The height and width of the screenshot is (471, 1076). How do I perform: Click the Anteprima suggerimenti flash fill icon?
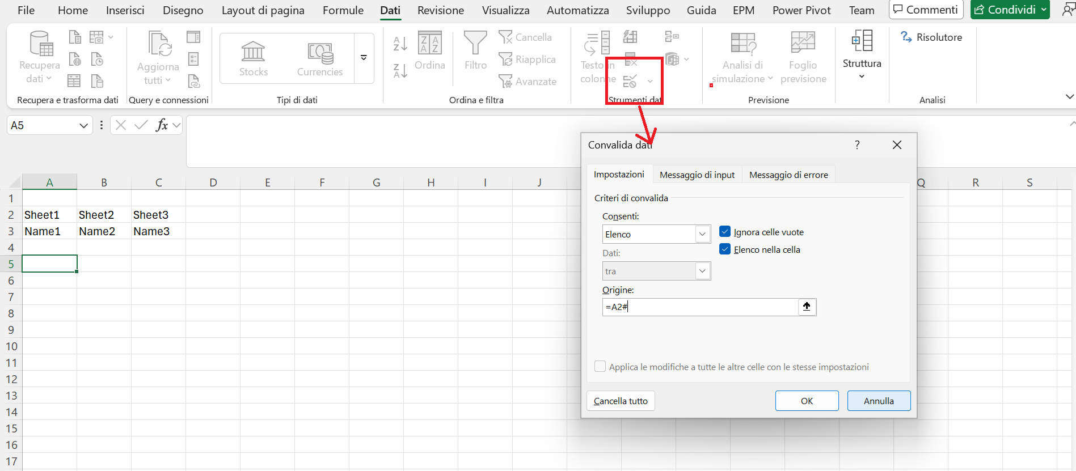630,37
